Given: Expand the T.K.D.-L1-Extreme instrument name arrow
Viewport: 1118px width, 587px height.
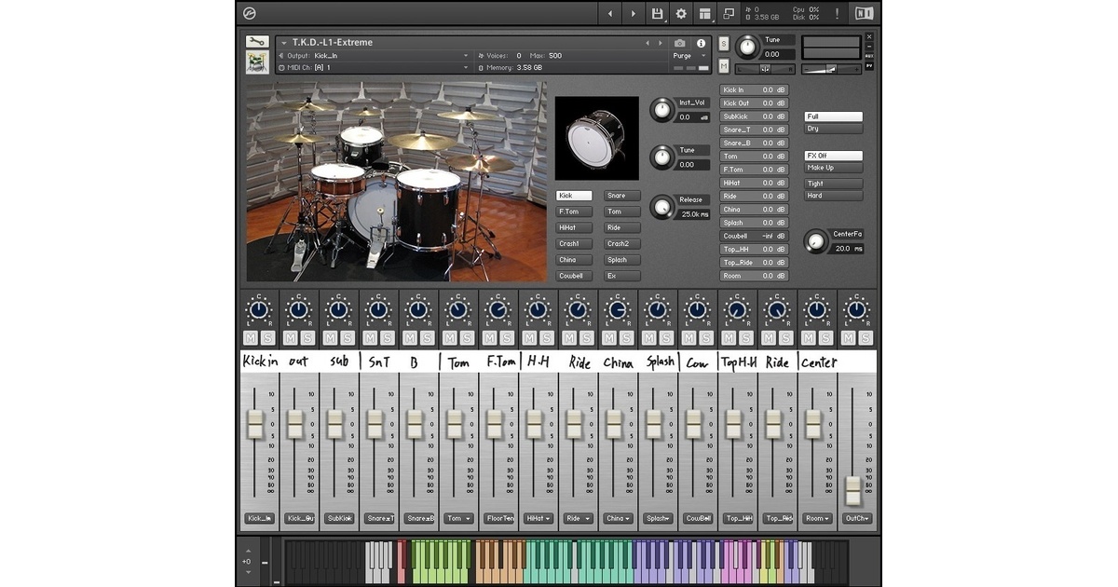Looking at the screenshot, I should (x=283, y=43).
